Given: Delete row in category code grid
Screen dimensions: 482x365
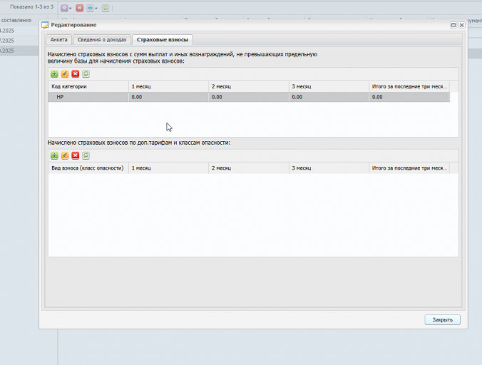Looking at the screenshot, I should [76, 73].
